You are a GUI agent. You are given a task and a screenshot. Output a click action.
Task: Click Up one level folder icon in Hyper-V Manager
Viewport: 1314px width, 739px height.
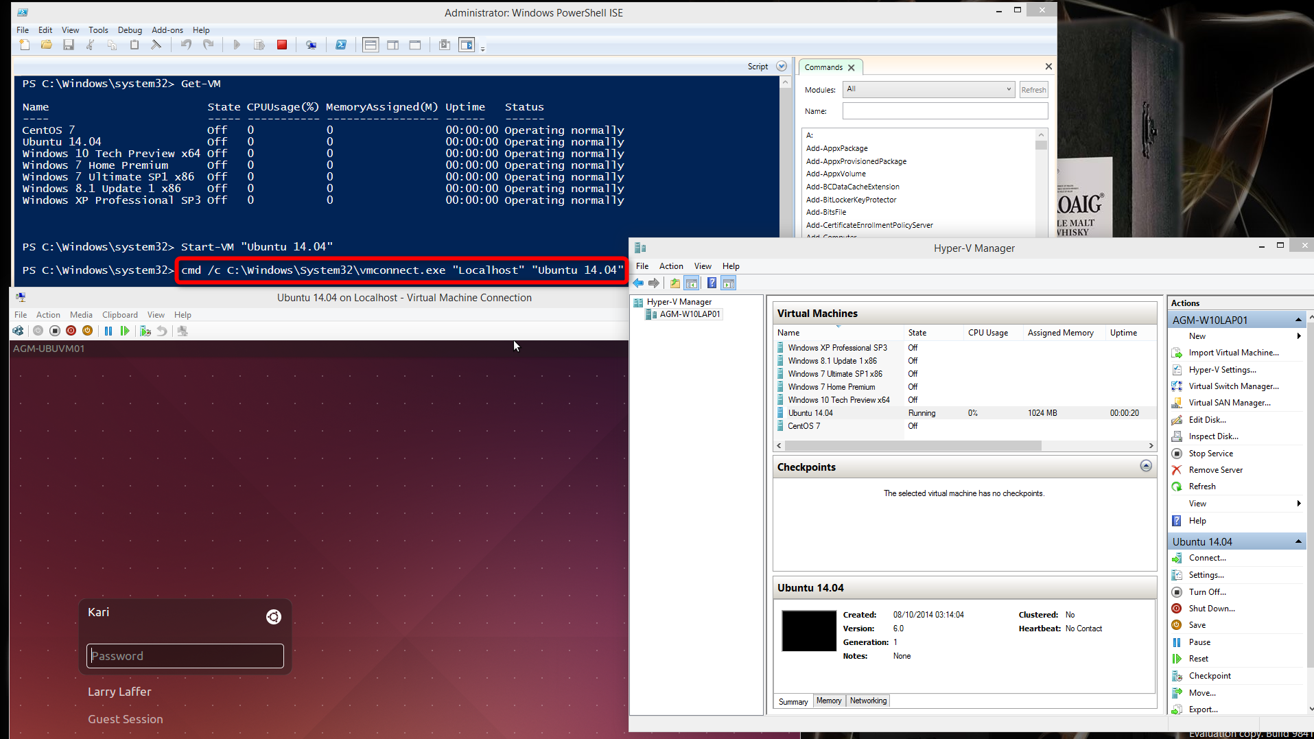pyautogui.click(x=675, y=283)
